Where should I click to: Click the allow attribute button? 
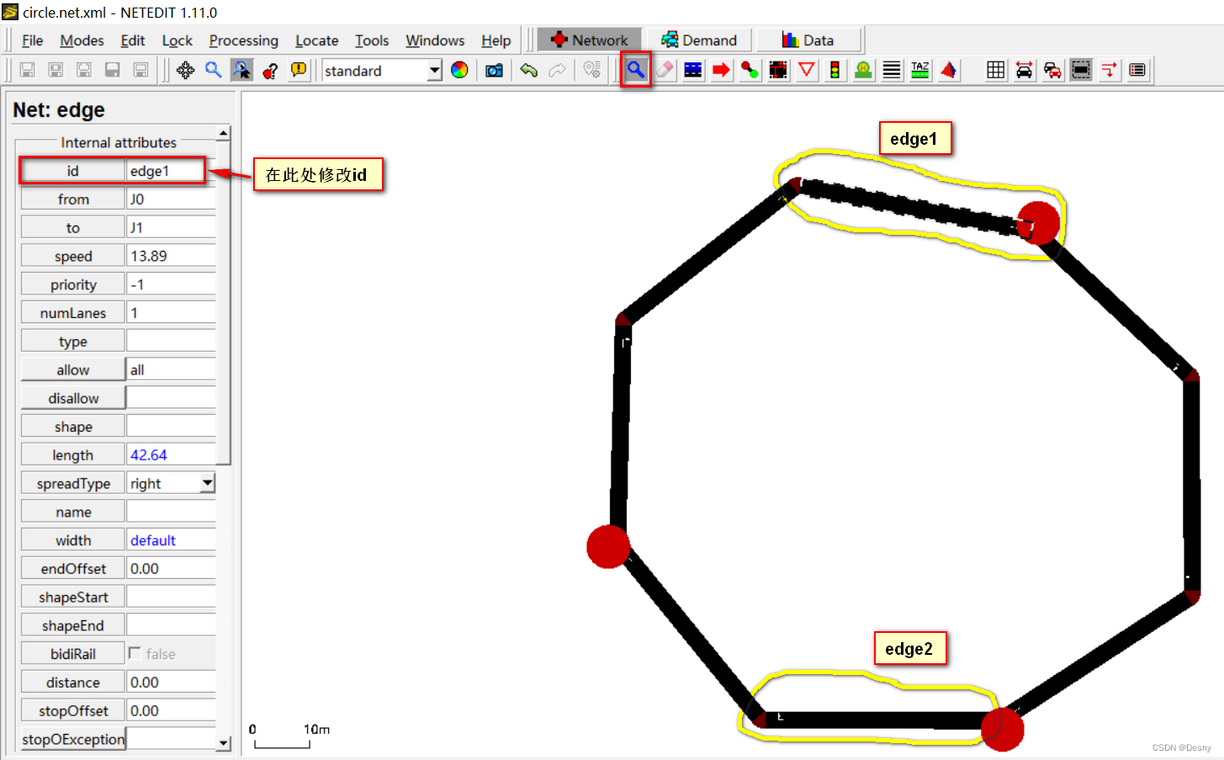pyautogui.click(x=73, y=369)
